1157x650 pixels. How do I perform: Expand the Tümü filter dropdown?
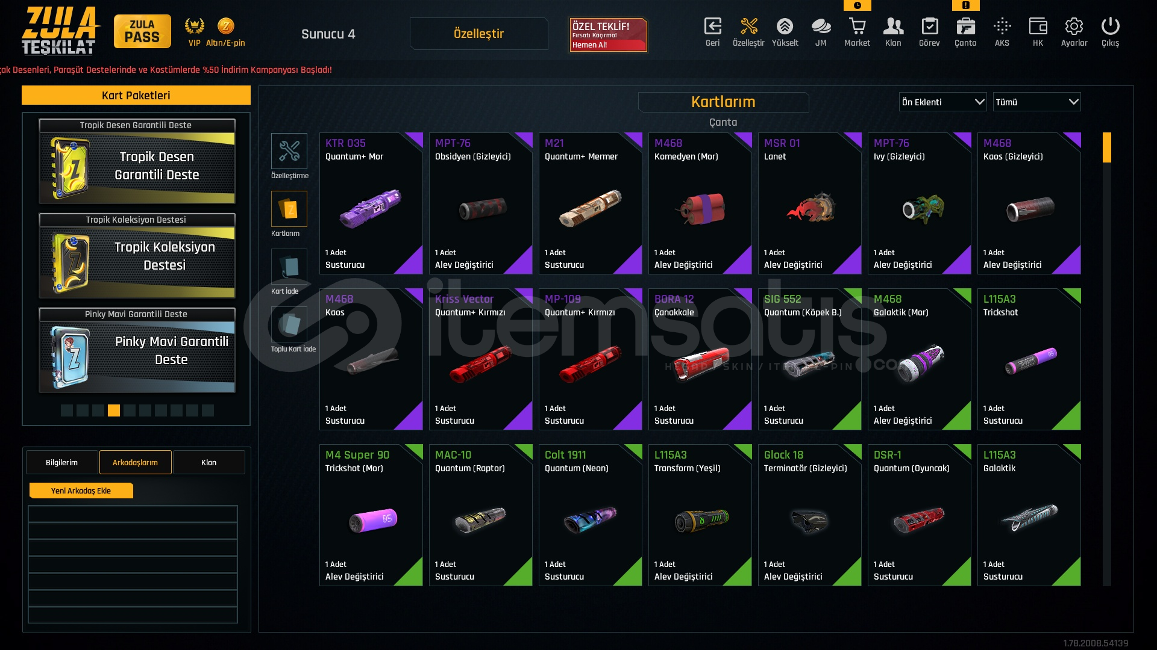[x=1036, y=102]
